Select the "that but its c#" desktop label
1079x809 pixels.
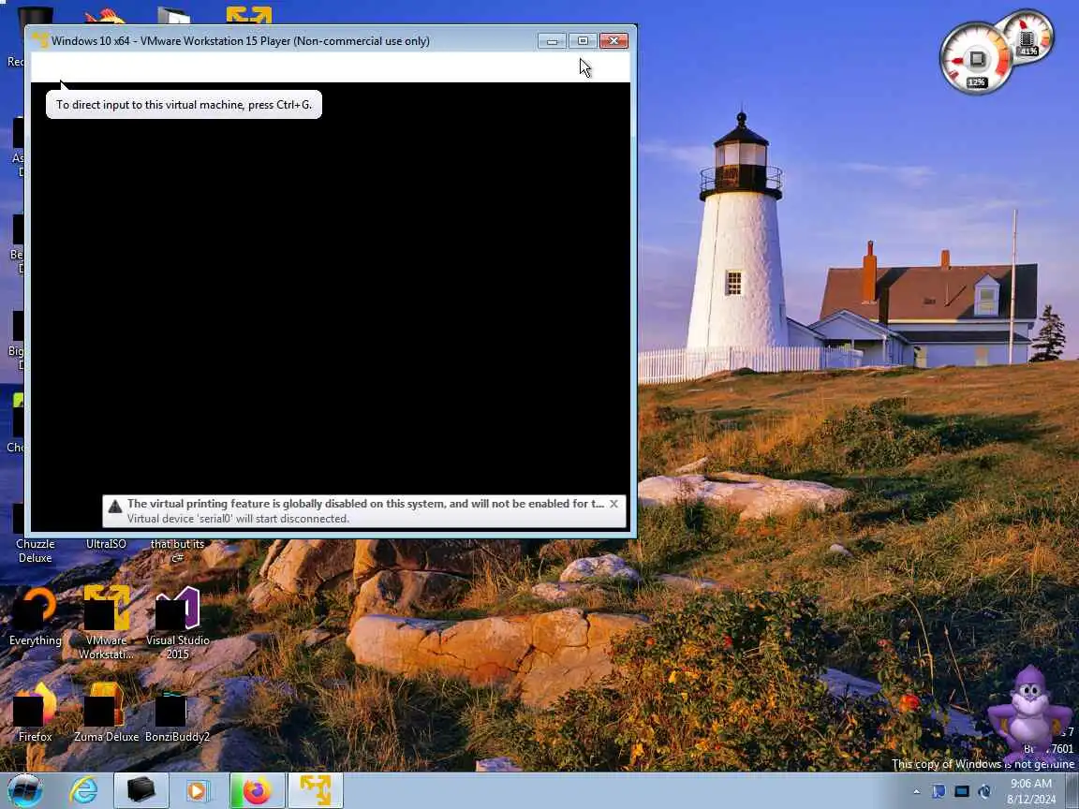pos(178,551)
